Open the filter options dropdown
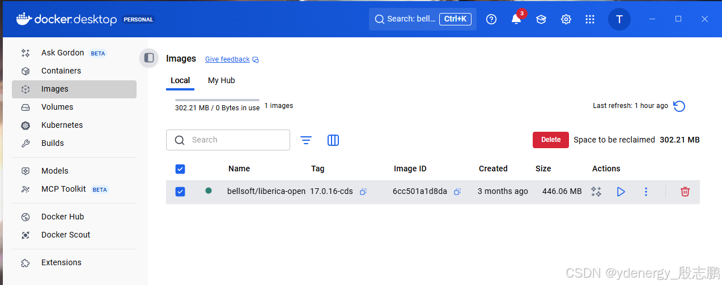Image resolution: width=722 pixels, height=285 pixels. click(306, 140)
